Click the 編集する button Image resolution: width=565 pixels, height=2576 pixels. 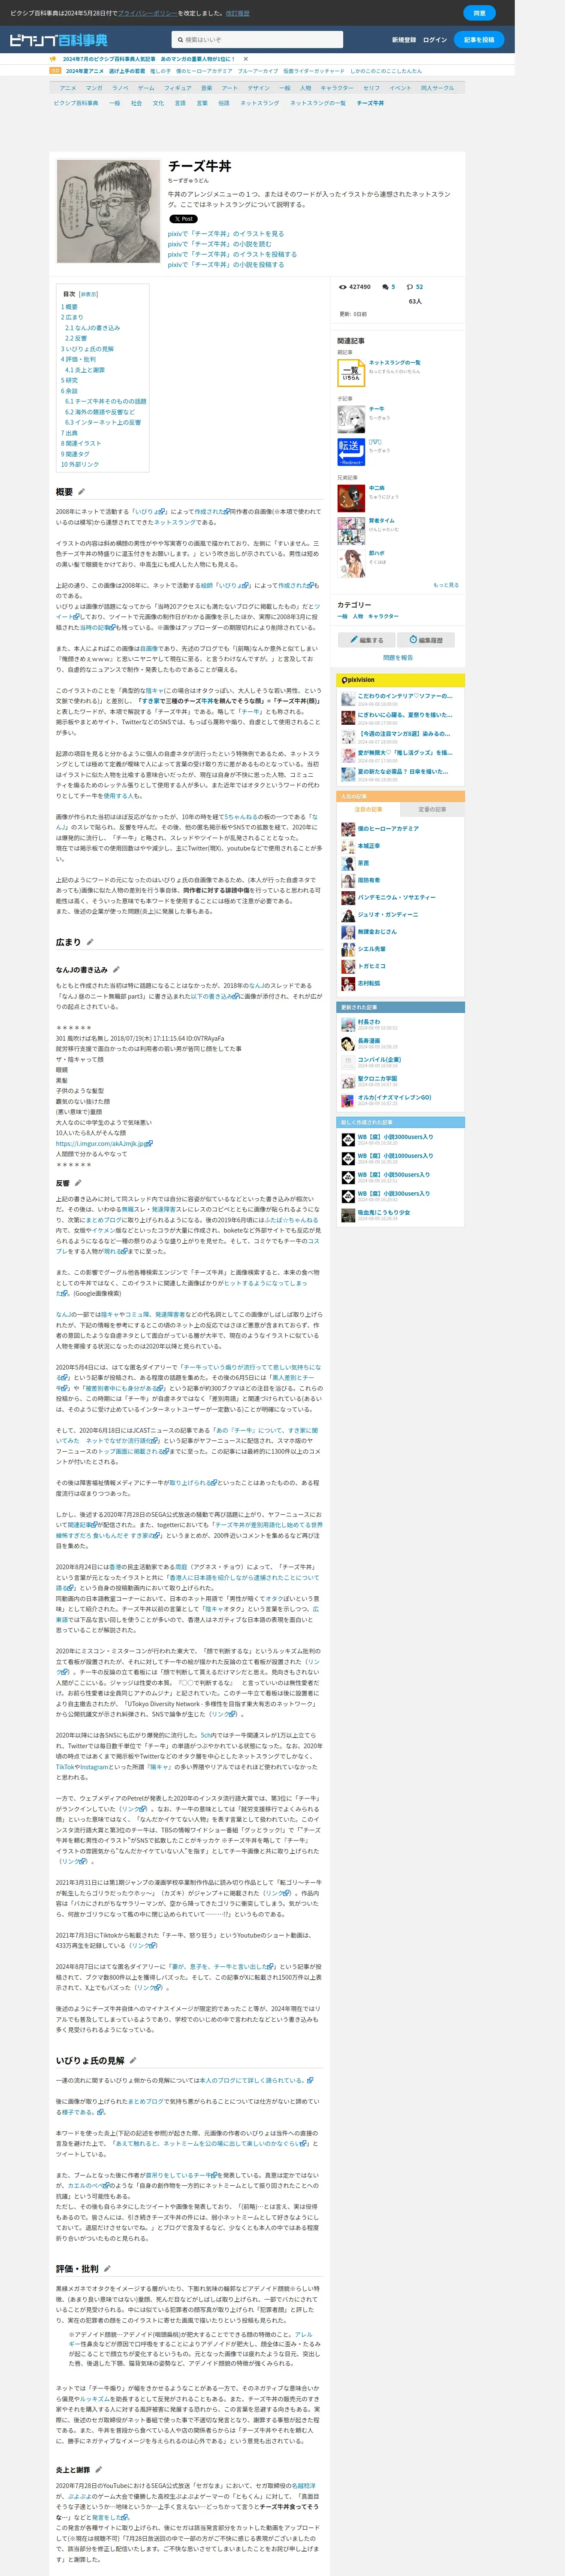(366, 640)
